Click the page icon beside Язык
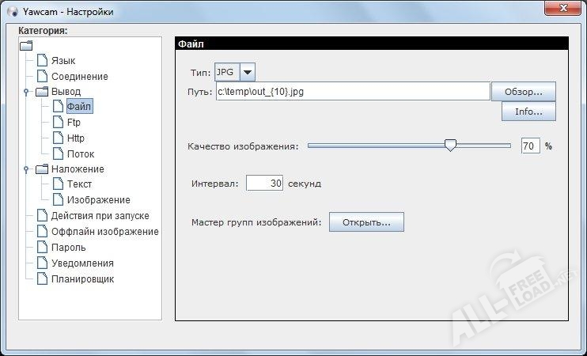587x356 pixels. click(42, 61)
